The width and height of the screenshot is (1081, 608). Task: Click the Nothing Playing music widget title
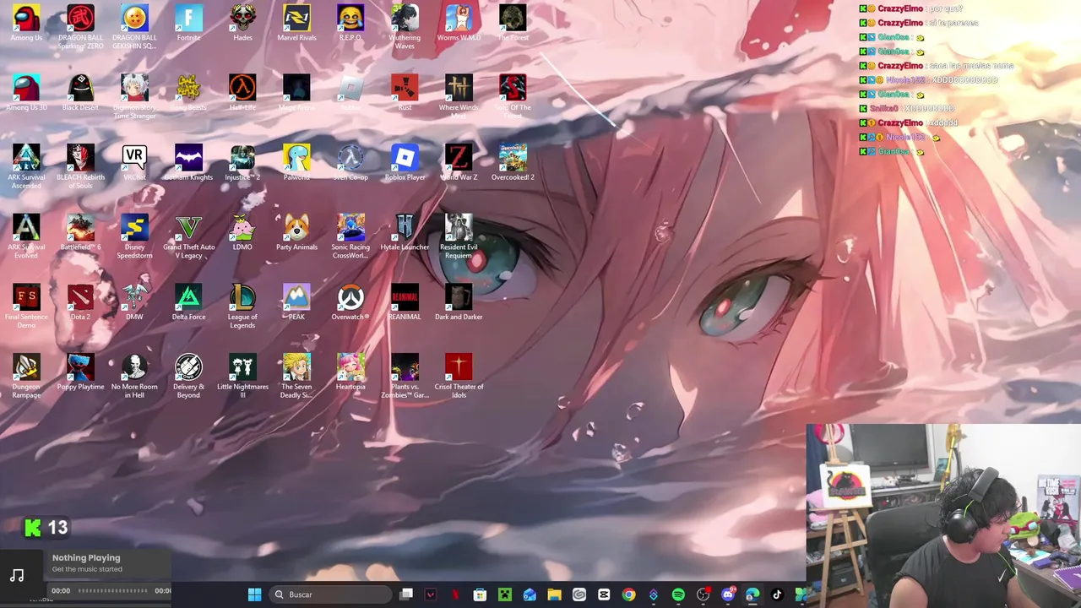[86, 557]
